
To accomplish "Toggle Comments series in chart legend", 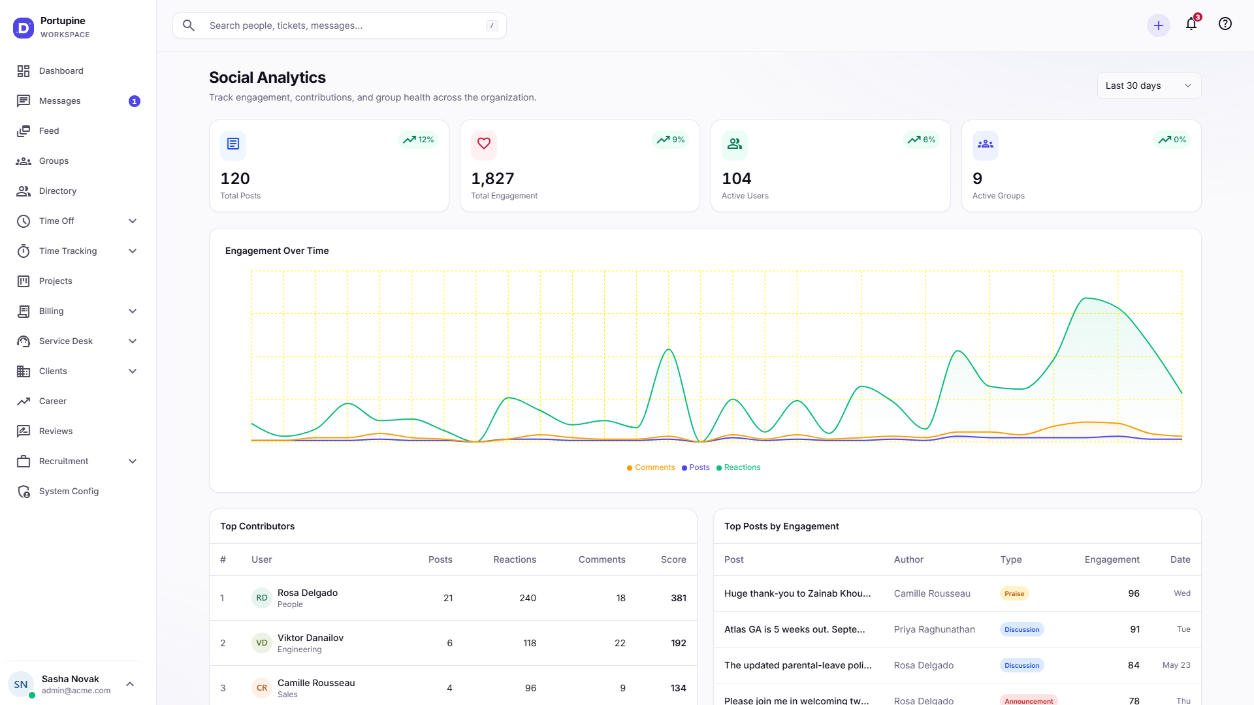I will click(x=651, y=467).
